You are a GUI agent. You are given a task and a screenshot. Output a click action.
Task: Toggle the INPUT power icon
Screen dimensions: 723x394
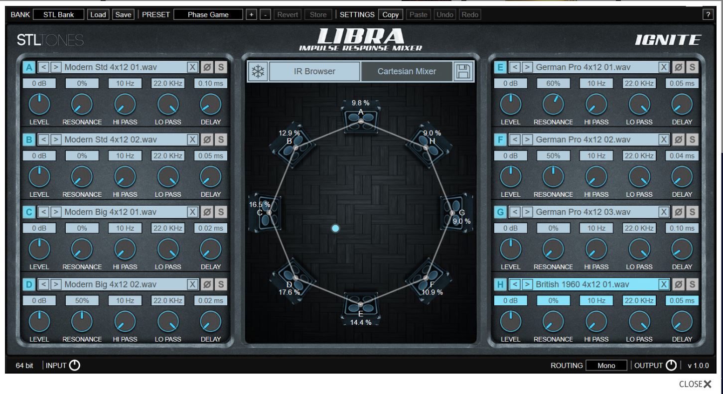[74, 366]
